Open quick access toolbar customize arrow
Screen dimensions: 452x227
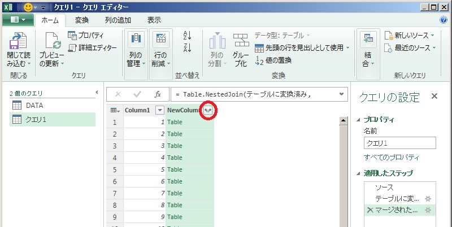44,7
